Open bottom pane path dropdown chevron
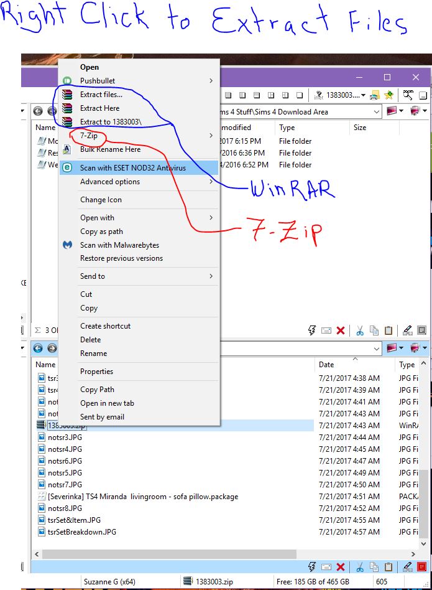This screenshot has width=432, height=590. point(377,349)
